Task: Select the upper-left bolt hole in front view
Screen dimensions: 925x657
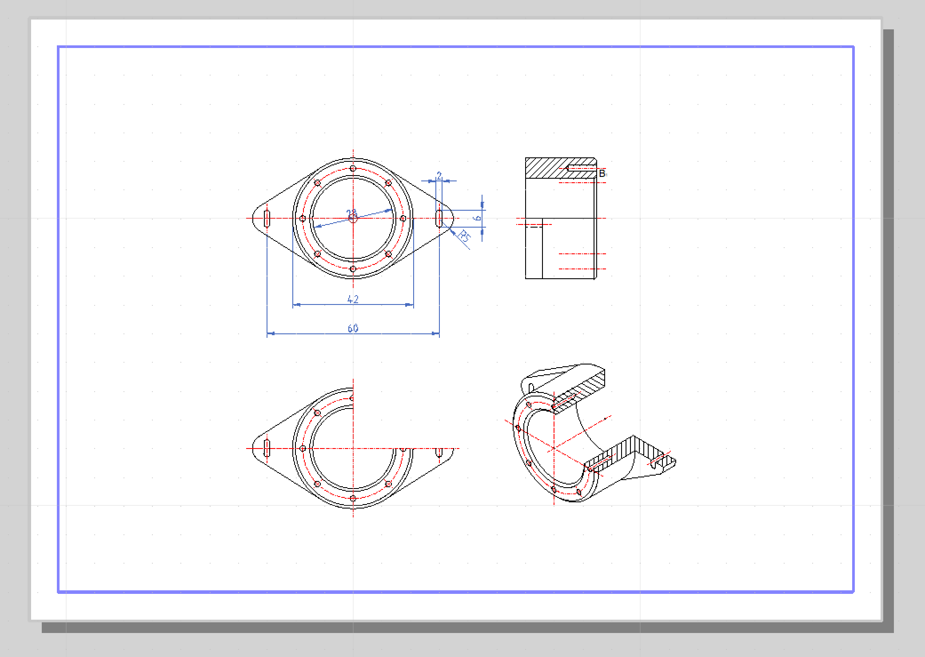Action: tap(317, 183)
